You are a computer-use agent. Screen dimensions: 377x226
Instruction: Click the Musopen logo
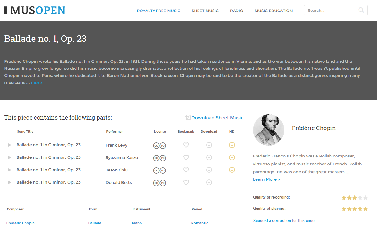(x=35, y=11)
